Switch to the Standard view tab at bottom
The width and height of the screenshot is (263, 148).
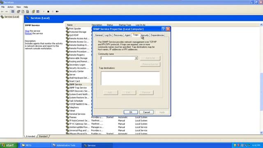click(43, 136)
